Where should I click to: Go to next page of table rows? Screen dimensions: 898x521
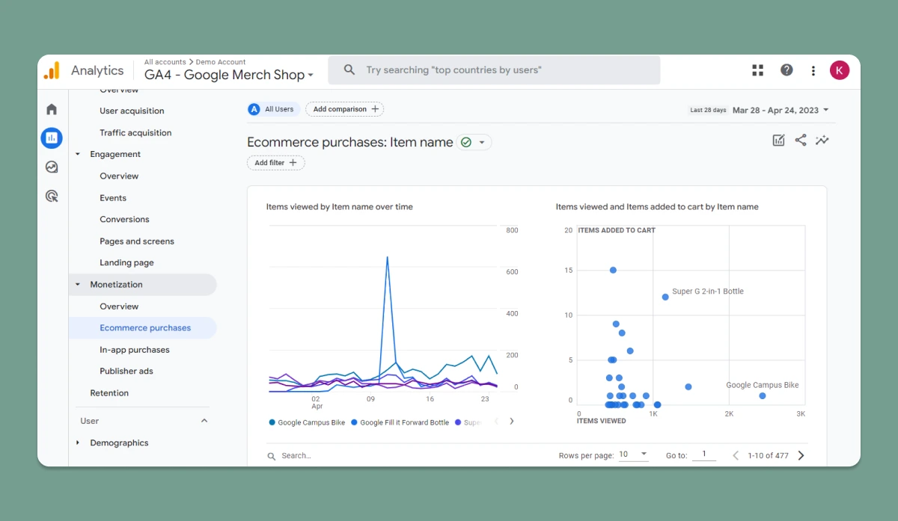click(801, 455)
